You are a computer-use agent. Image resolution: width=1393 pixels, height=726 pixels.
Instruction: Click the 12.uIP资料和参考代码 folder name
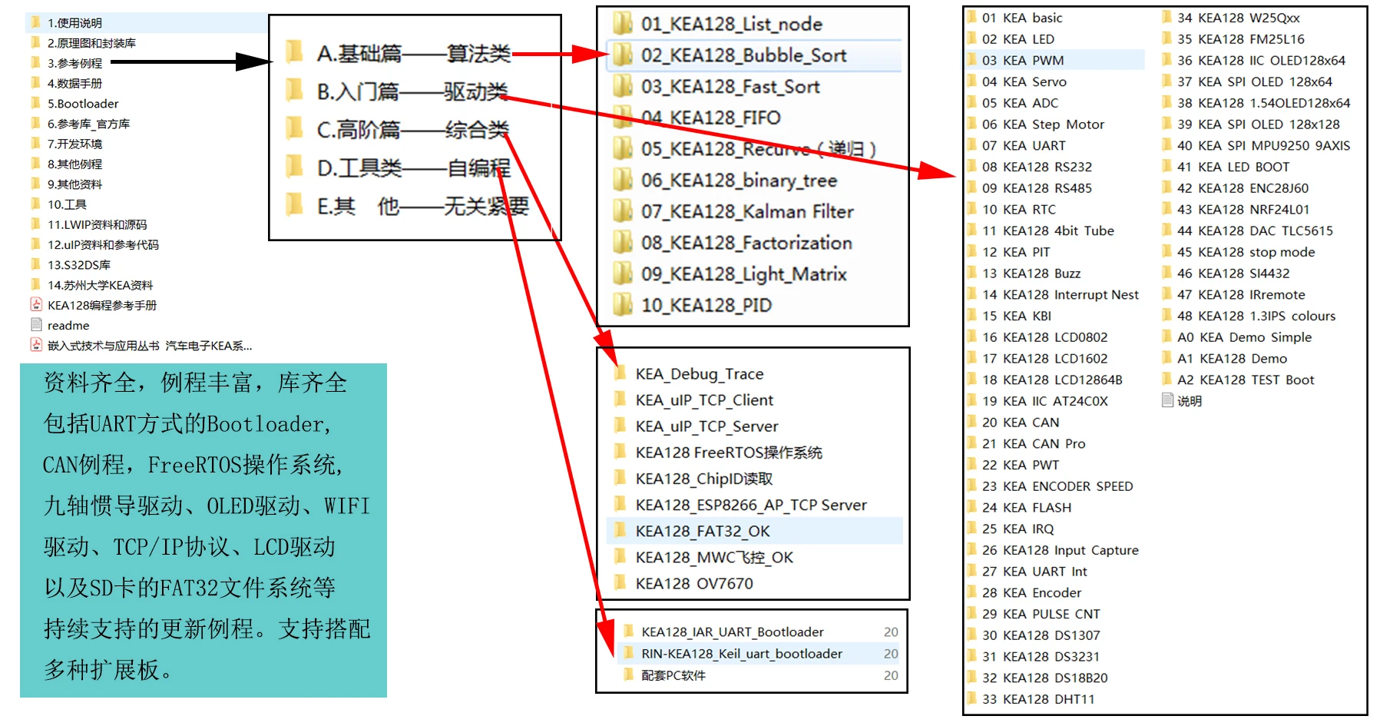click(103, 244)
